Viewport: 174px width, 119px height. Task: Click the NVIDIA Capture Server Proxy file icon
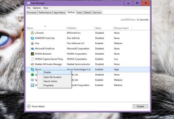click(x=32, y=59)
